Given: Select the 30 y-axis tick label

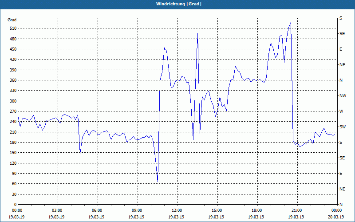Looking at the screenshot, I should pyautogui.click(x=14, y=194).
